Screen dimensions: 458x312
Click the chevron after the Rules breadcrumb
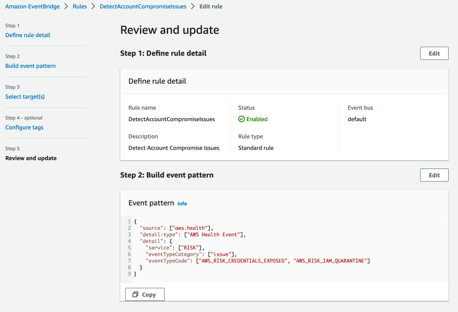tap(93, 7)
